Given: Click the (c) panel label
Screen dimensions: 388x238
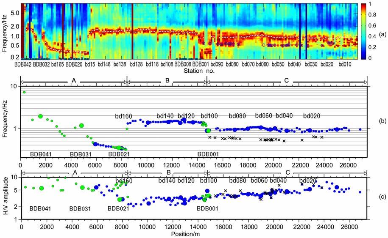Looking at the screenshot, I should click(x=382, y=195).
